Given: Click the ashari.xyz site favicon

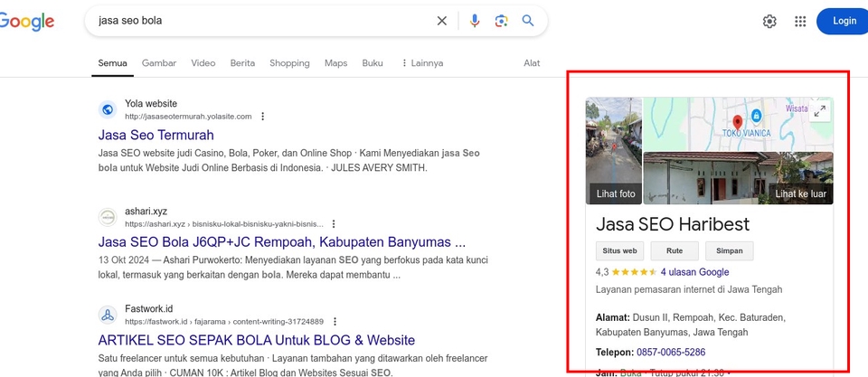Looking at the screenshot, I should tap(108, 217).
